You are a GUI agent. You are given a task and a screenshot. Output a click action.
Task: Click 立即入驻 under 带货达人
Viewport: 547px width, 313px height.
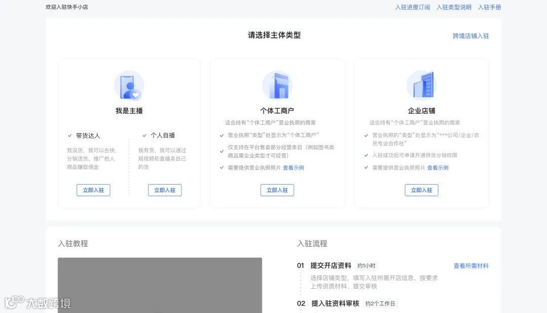(x=93, y=190)
